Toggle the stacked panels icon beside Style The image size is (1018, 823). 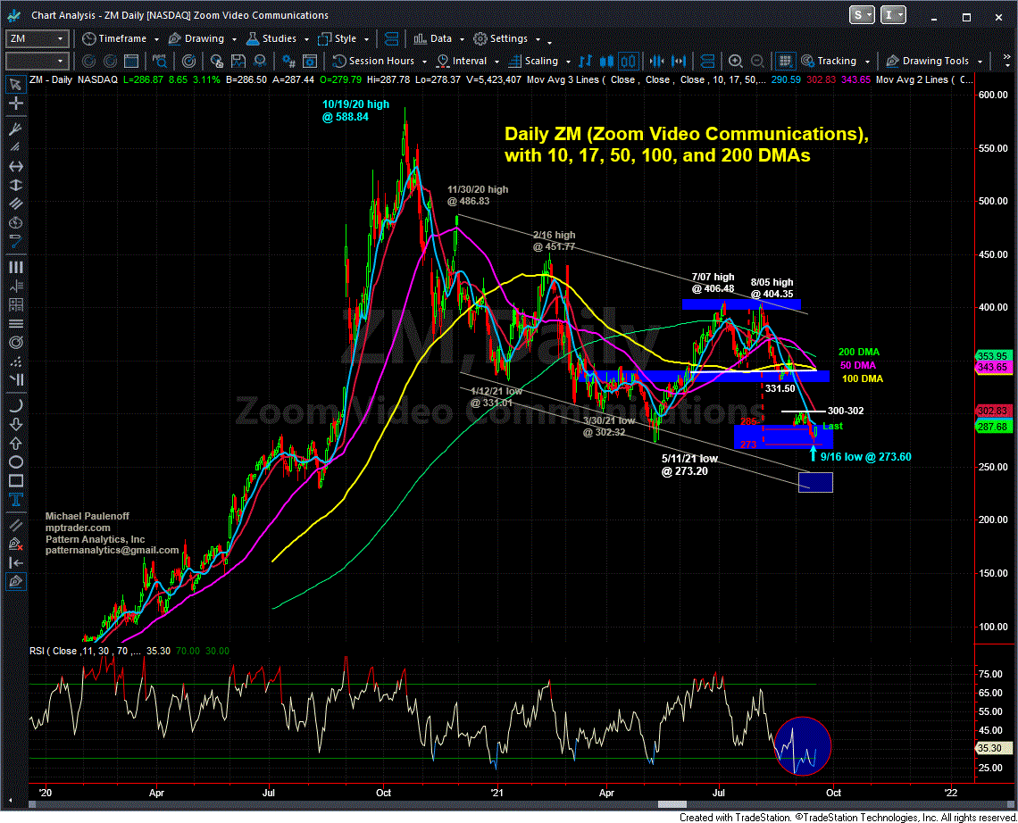(391, 39)
